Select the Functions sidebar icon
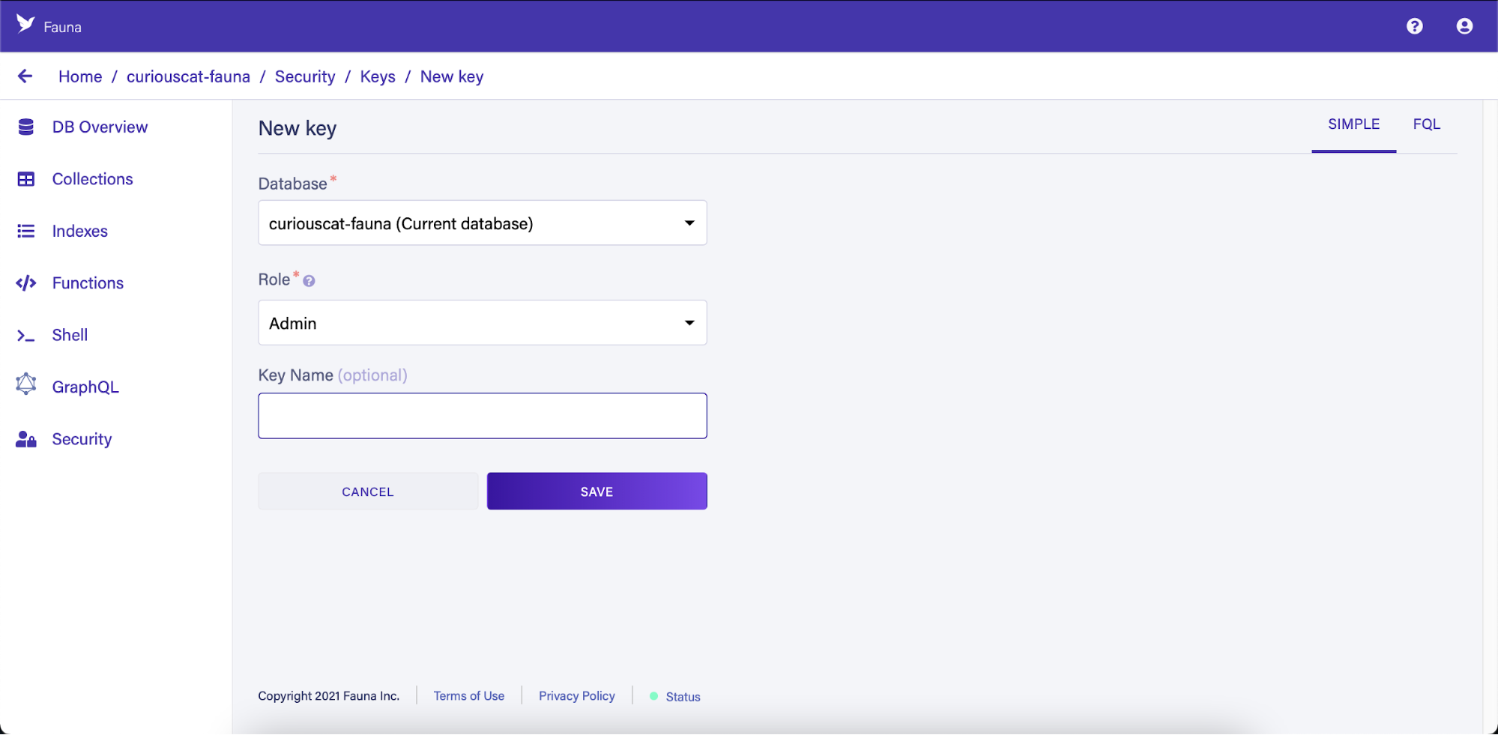 pyautogui.click(x=26, y=282)
